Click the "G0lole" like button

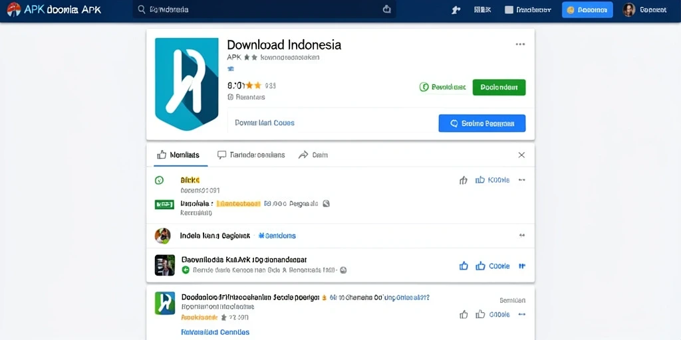[493, 314]
